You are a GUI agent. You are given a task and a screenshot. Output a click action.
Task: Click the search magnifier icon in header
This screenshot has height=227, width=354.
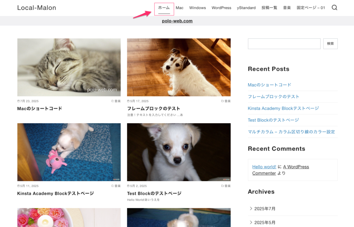(x=334, y=8)
